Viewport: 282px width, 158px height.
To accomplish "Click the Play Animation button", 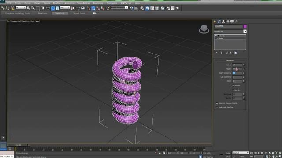I will (x=259, y=153).
